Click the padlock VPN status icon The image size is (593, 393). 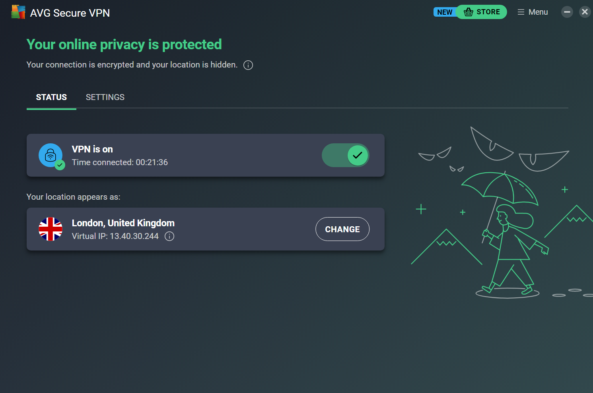[x=51, y=155]
